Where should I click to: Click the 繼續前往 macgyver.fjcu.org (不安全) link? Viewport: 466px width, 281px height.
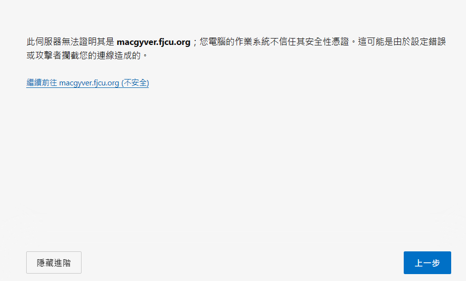[x=87, y=82]
